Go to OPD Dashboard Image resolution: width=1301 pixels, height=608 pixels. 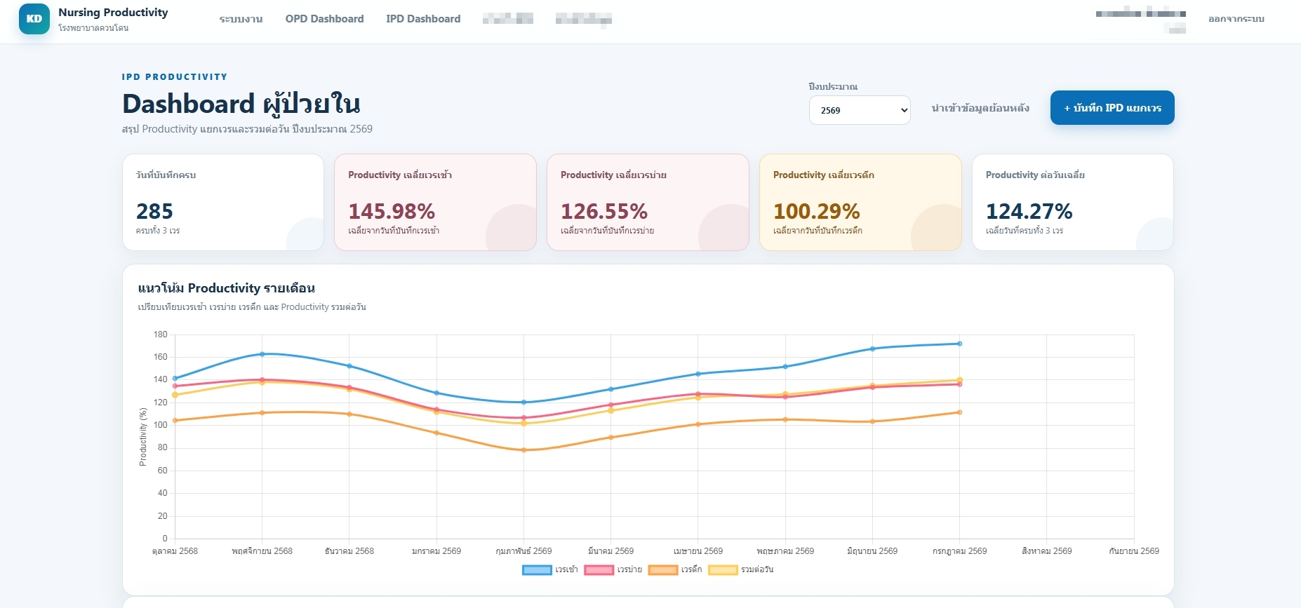click(324, 19)
